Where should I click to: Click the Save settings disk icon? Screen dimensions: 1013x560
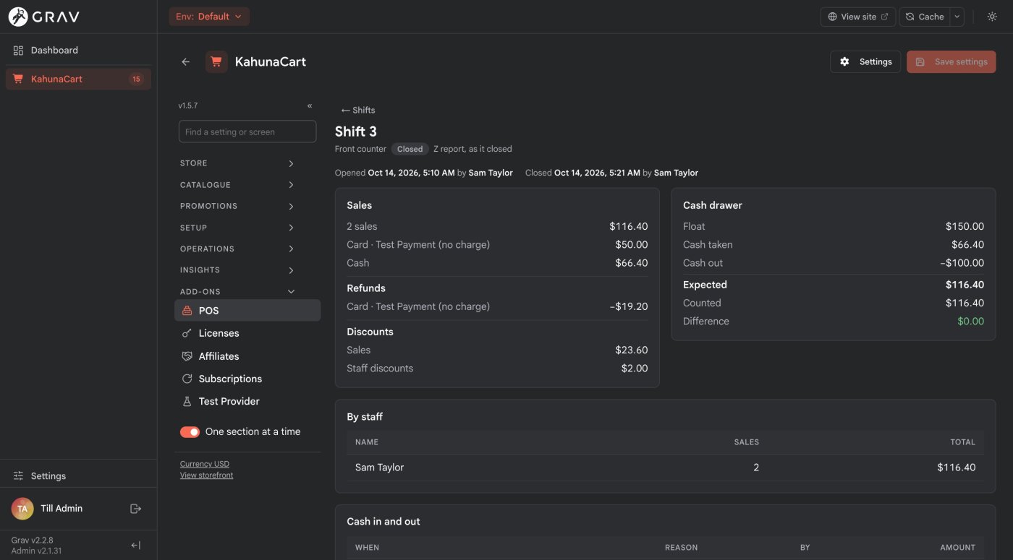tap(920, 61)
